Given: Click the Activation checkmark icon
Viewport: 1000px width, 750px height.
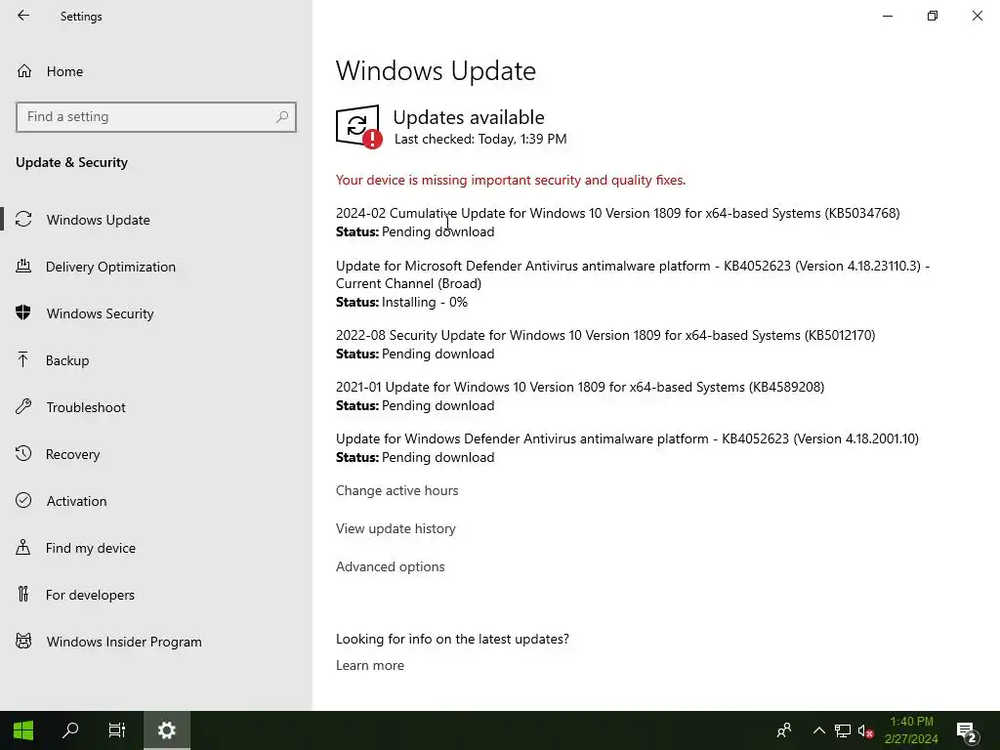Looking at the screenshot, I should tap(23, 501).
